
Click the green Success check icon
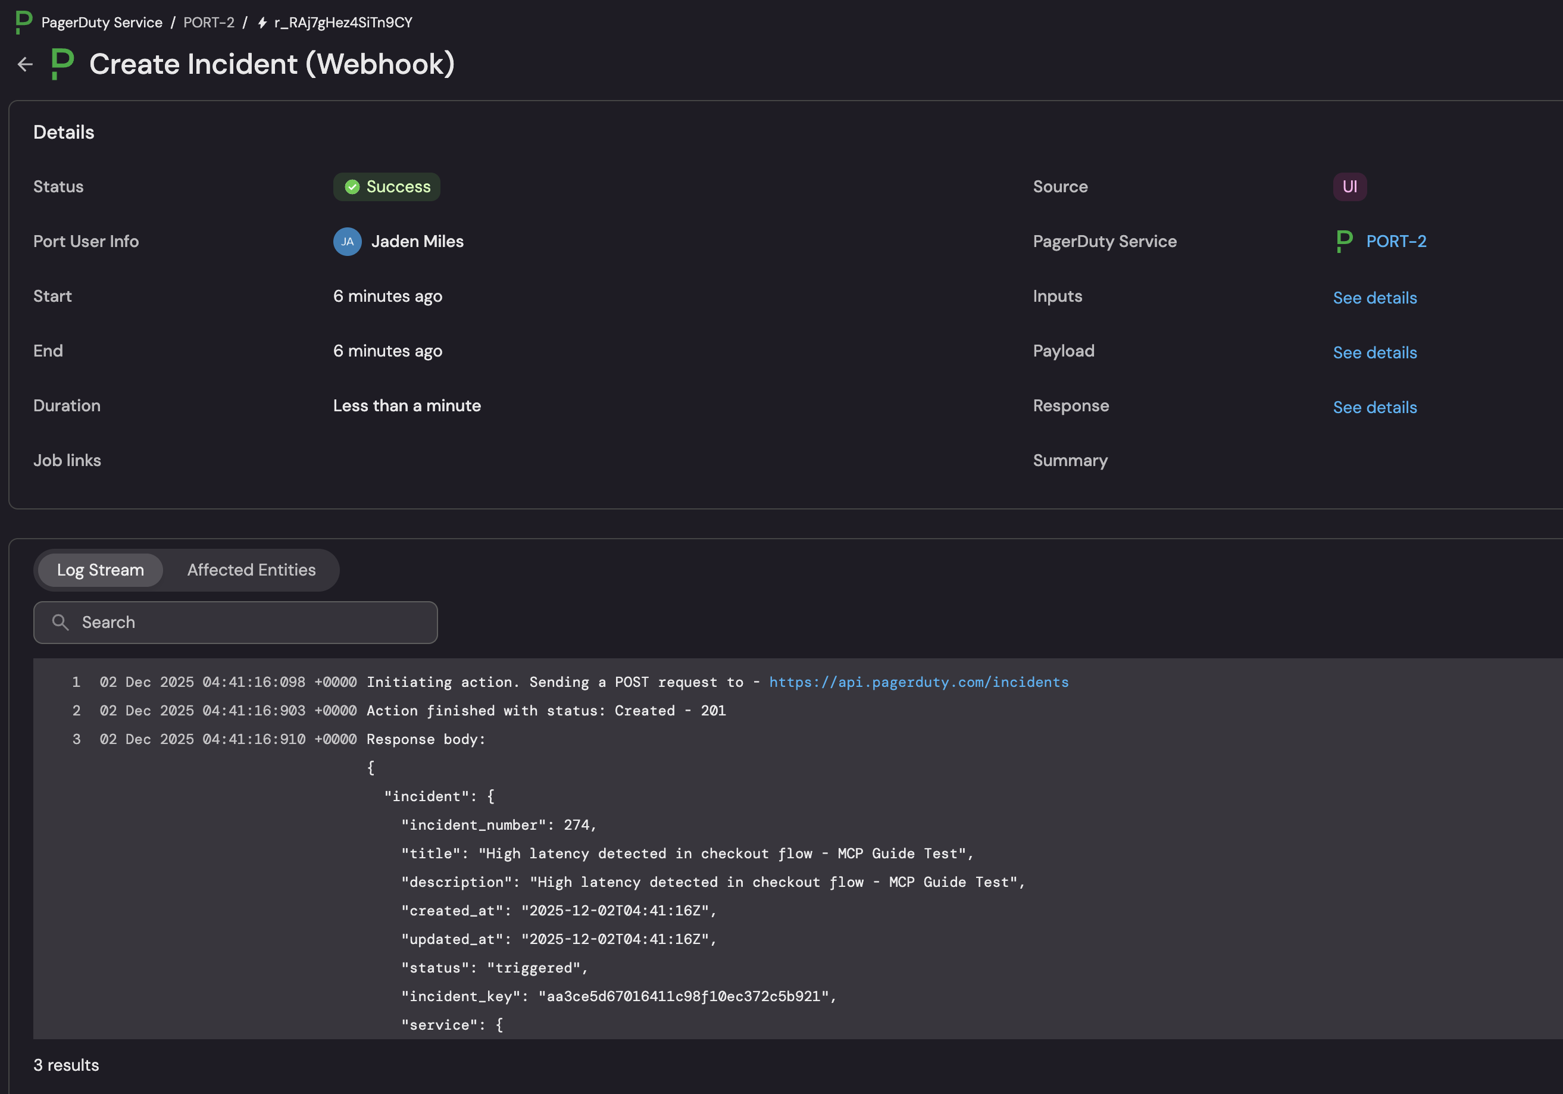[352, 187]
